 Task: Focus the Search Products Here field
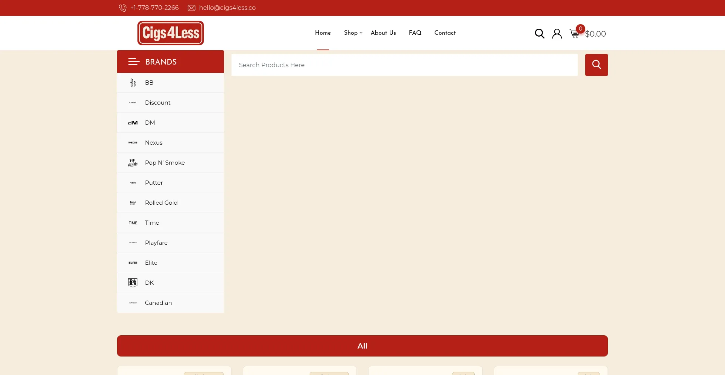[x=404, y=65]
